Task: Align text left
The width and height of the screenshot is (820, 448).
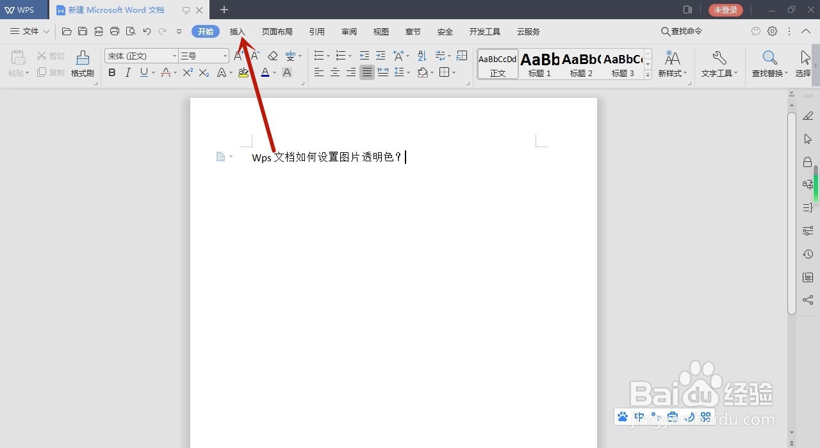Action: 319,73
